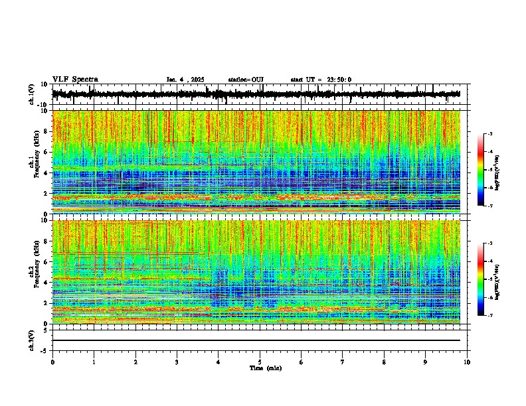526x406 pixels.
Task: Click time axis tick label "10"
Action: tap(467, 362)
